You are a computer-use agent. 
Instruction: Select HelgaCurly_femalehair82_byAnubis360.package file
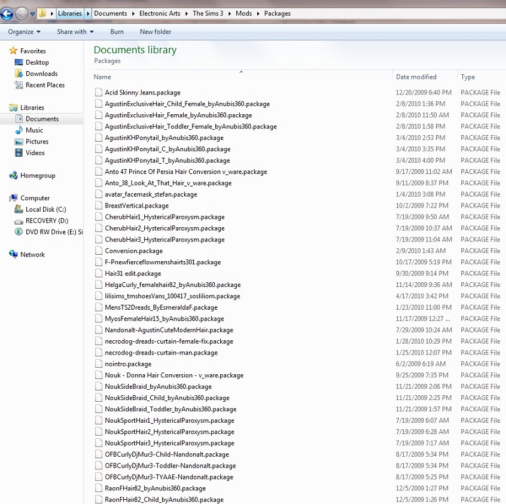(x=173, y=284)
